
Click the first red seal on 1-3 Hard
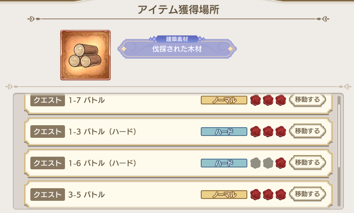pyautogui.click(x=256, y=131)
